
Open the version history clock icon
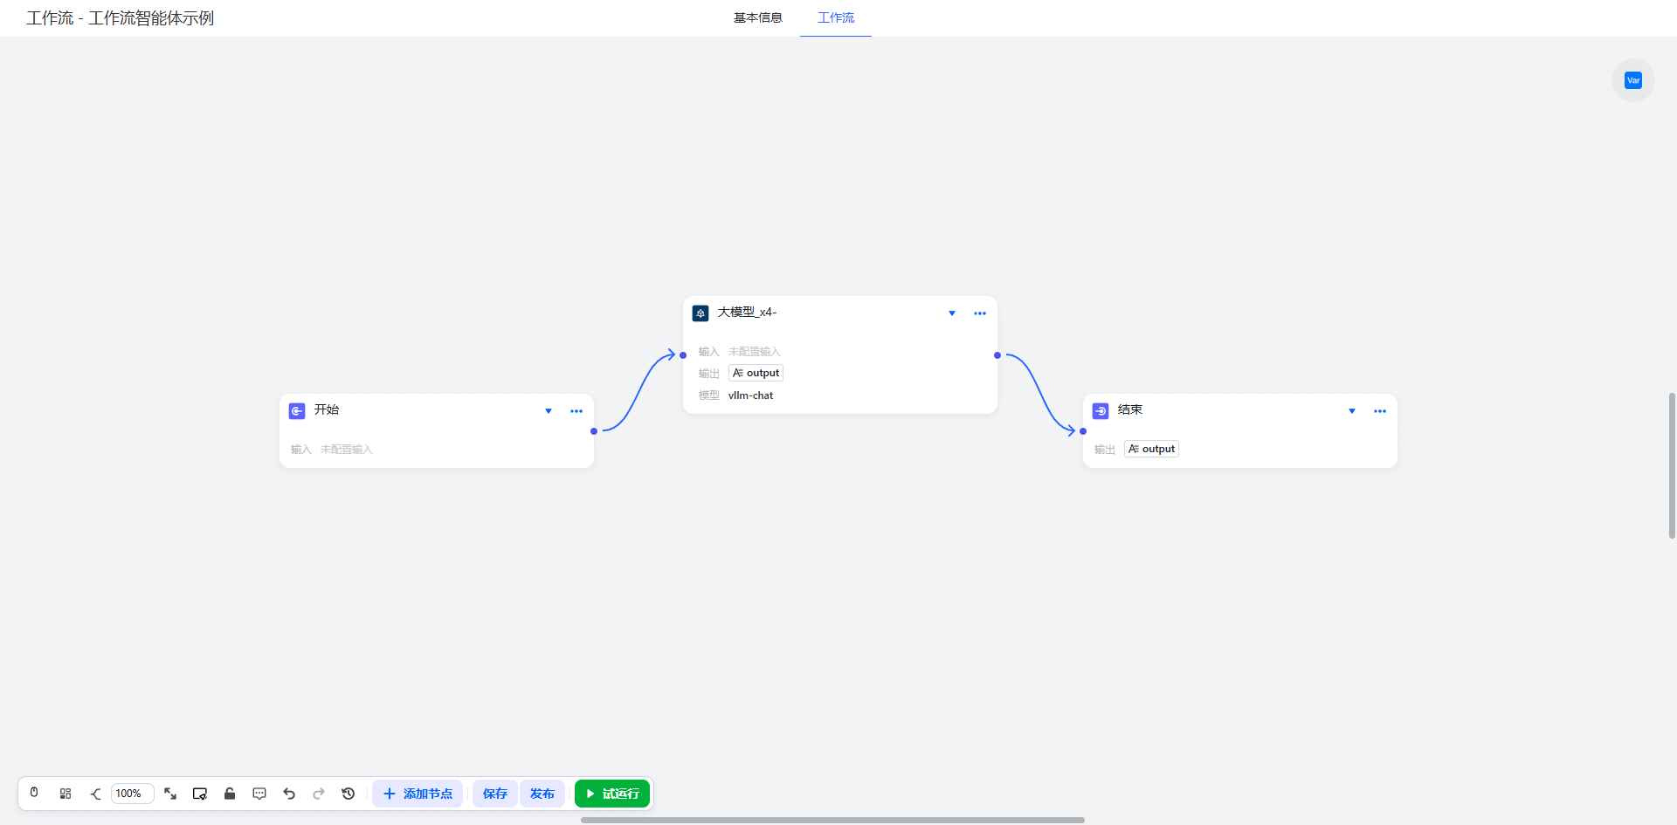pos(349,794)
